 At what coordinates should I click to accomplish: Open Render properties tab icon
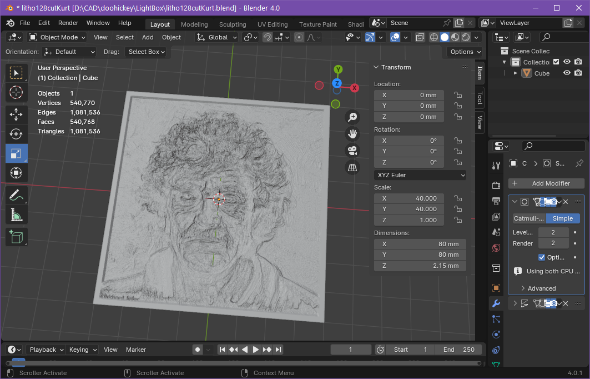(x=496, y=185)
